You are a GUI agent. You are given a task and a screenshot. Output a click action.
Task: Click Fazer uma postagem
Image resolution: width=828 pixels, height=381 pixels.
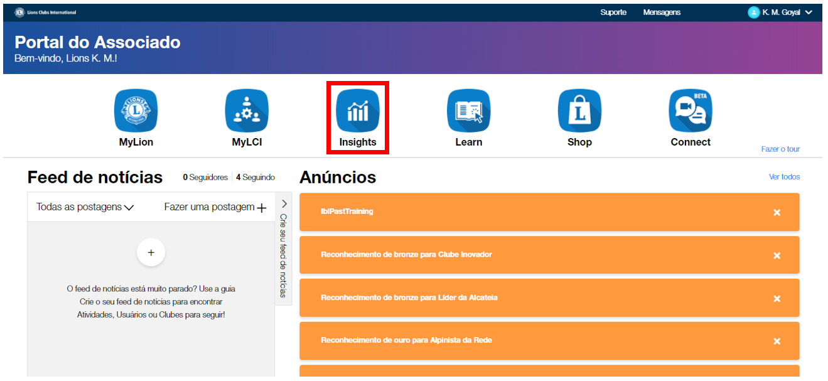click(210, 207)
